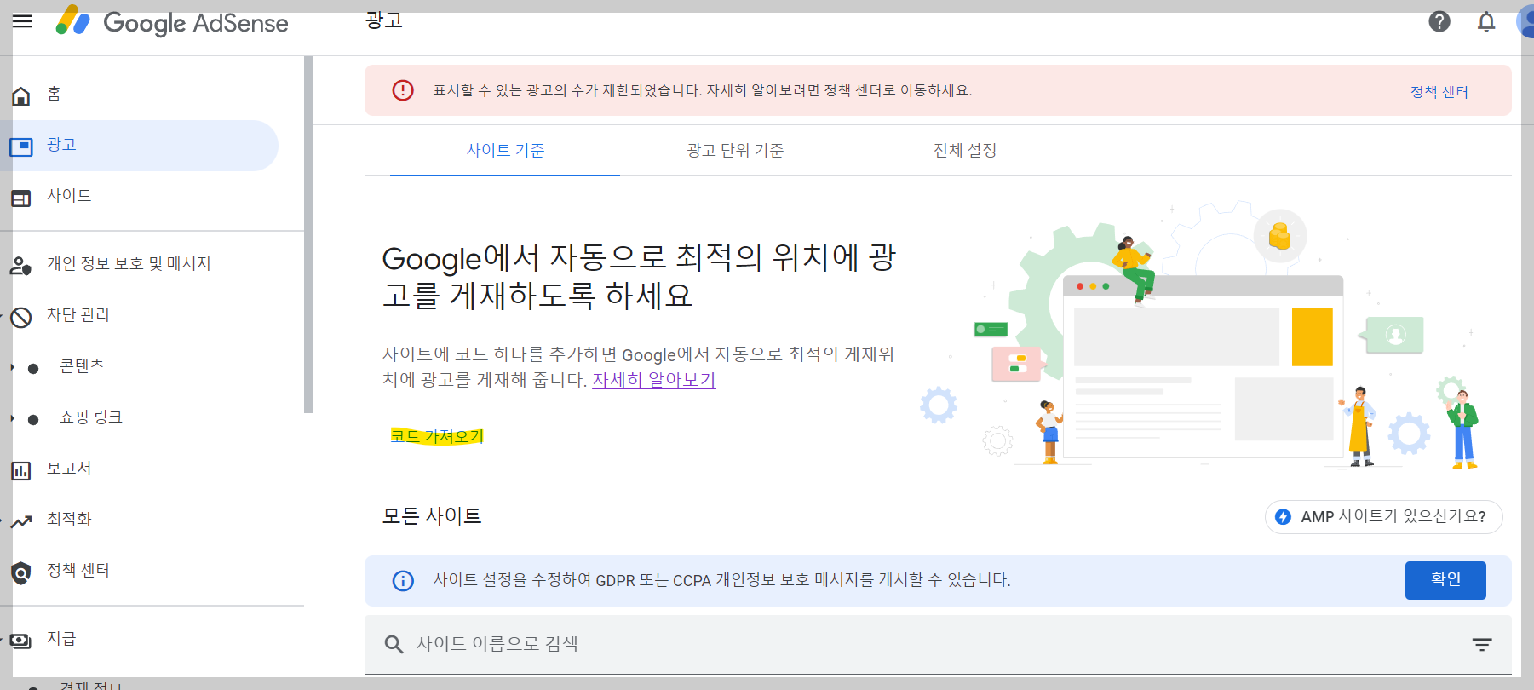
Task: Click the ads (광고) sidebar icon
Action: coord(21,147)
